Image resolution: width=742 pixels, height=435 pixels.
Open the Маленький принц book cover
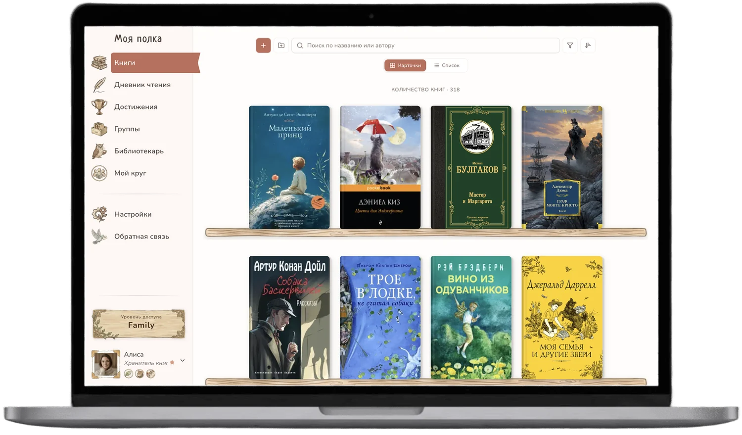point(289,167)
